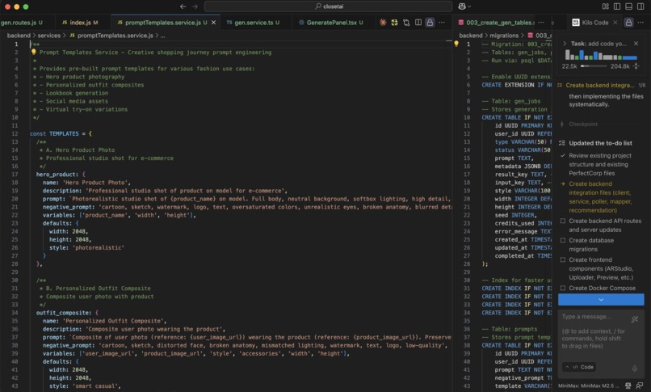The width and height of the screenshot is (651, 392).
Task: Click the macOS yellow minimize button
Action: coord(17,6)
